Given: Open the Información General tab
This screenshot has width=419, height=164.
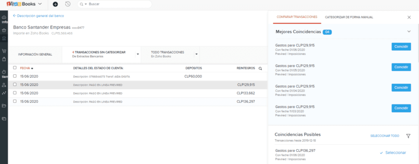Looking at the screenshot, I should [x=35, y=55].
